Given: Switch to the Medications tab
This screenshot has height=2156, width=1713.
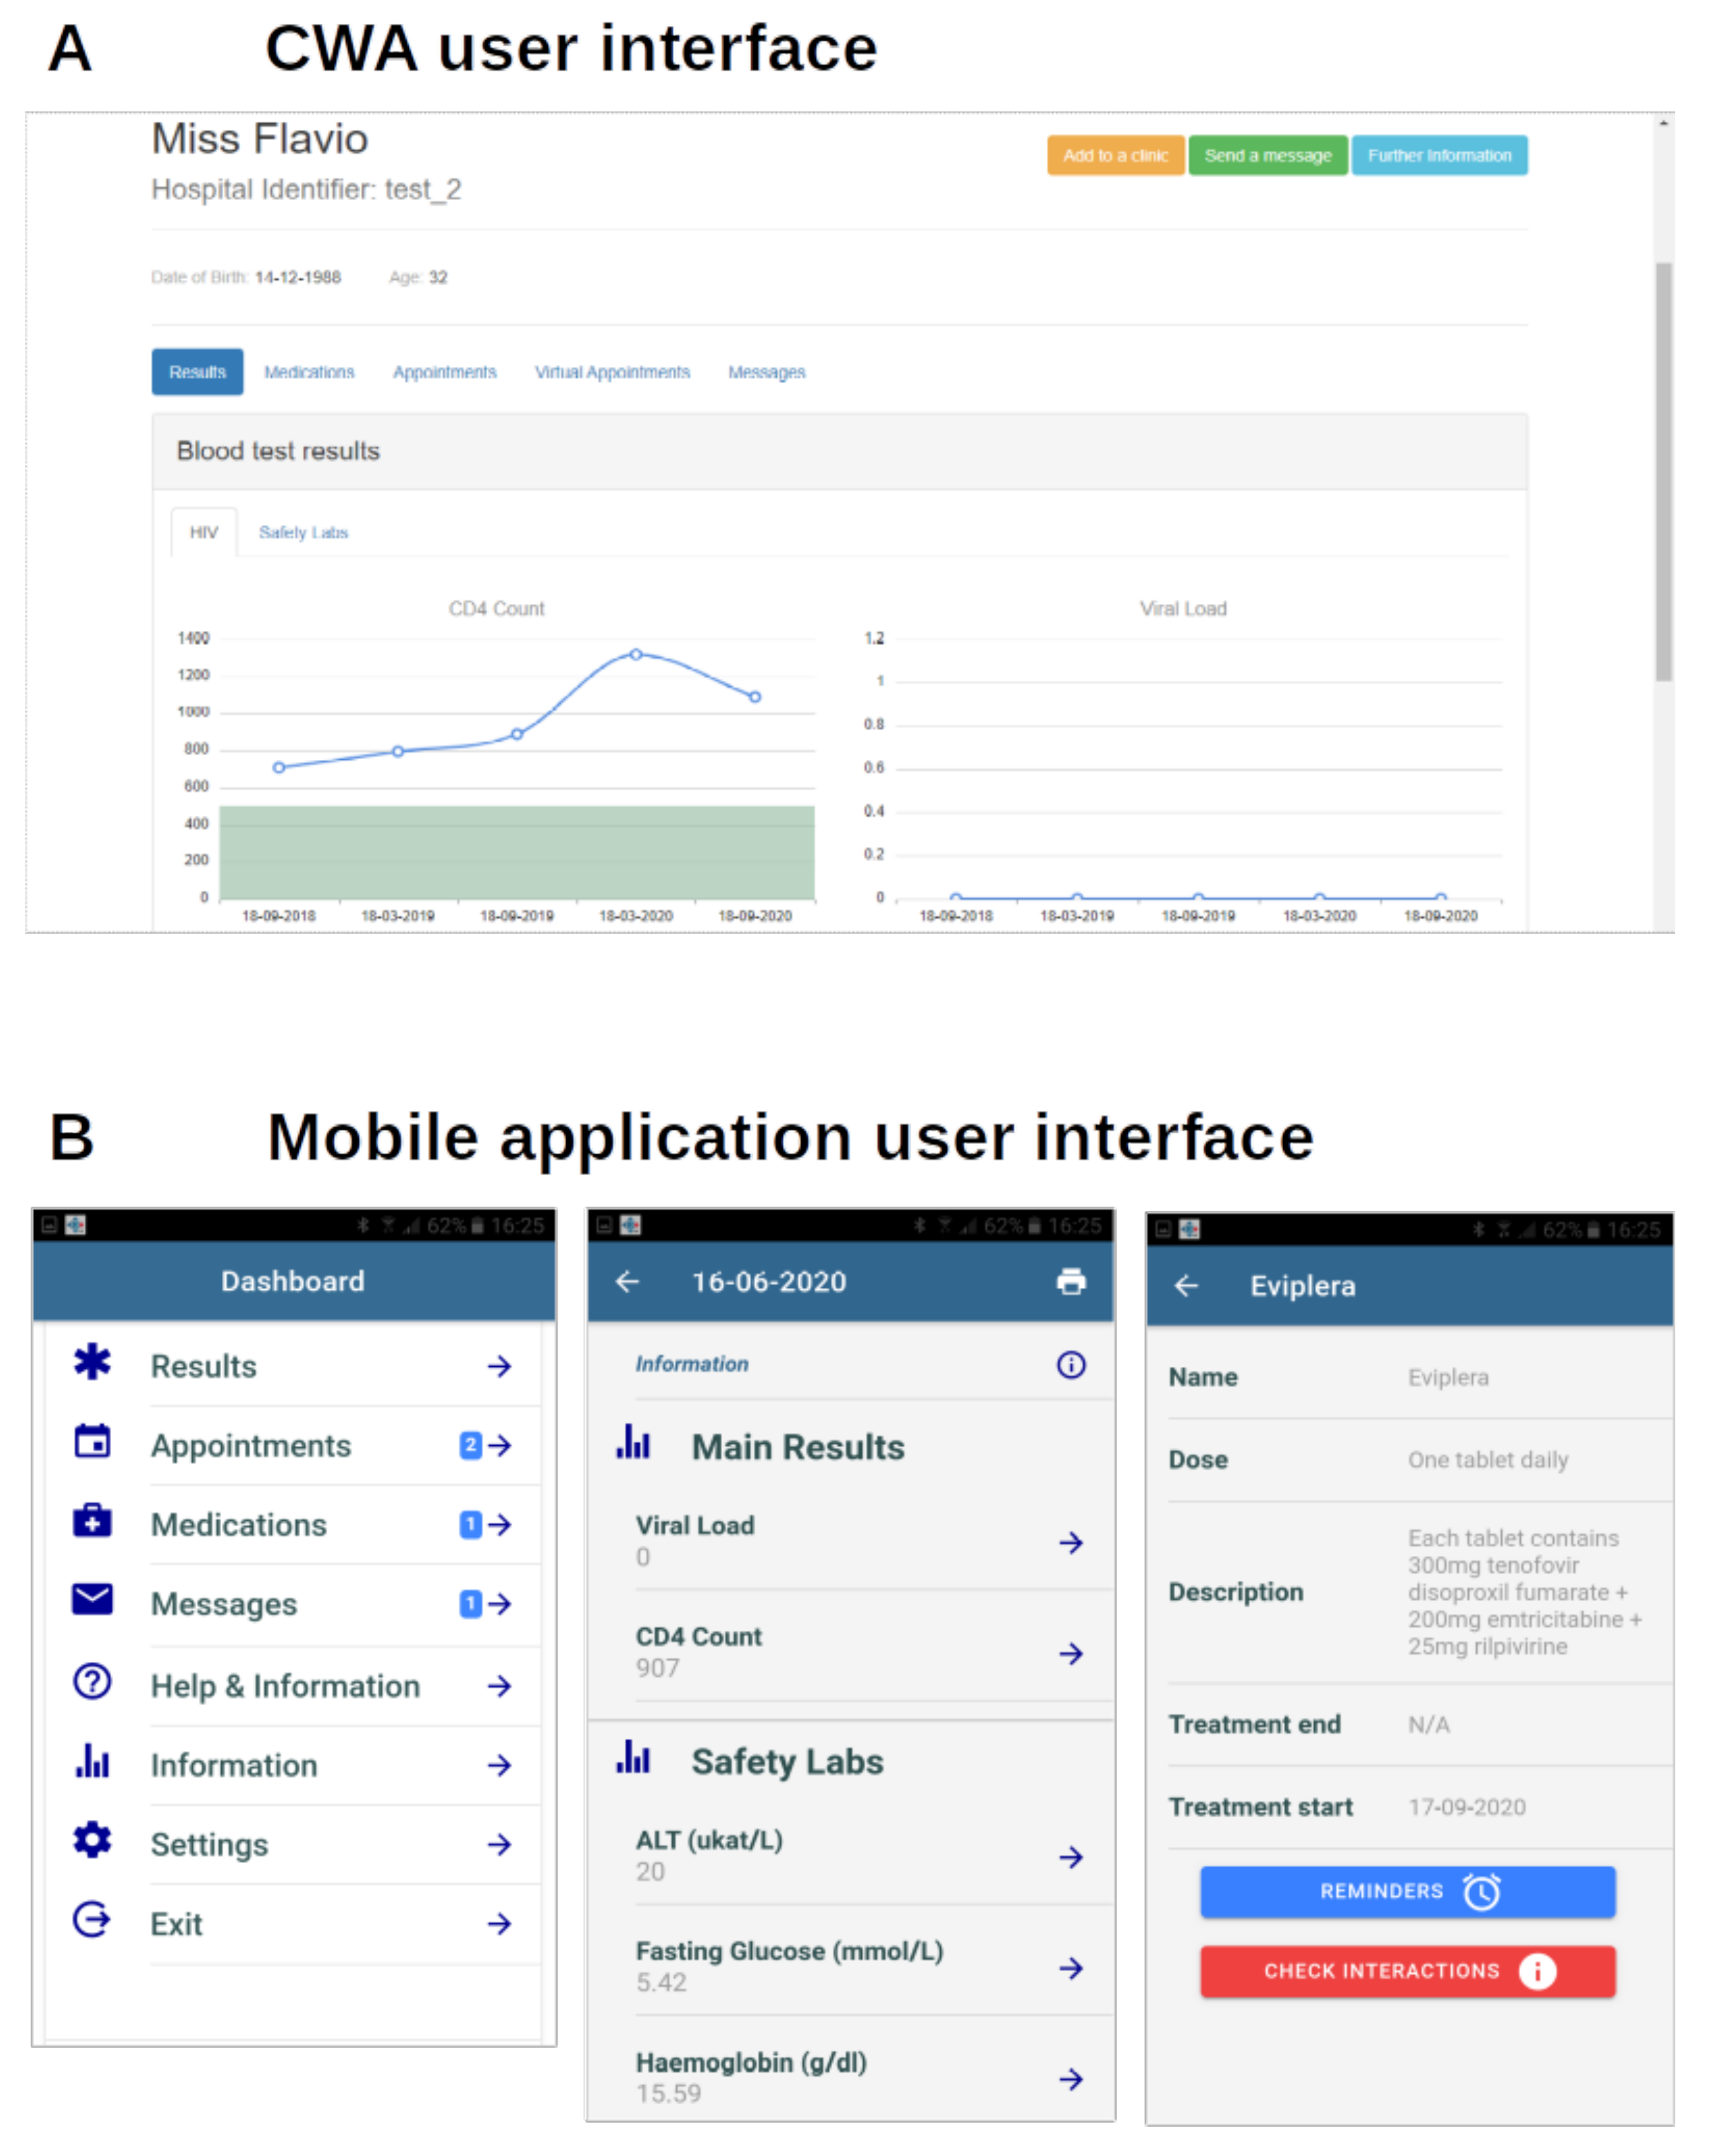Looking at the screenshot, I should click(x=309, y=372).
